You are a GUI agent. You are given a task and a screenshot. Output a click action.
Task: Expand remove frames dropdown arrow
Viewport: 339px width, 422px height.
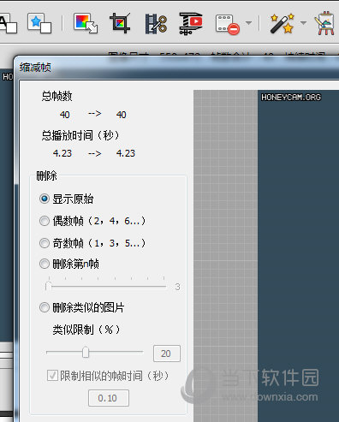(x=248, y=23)
